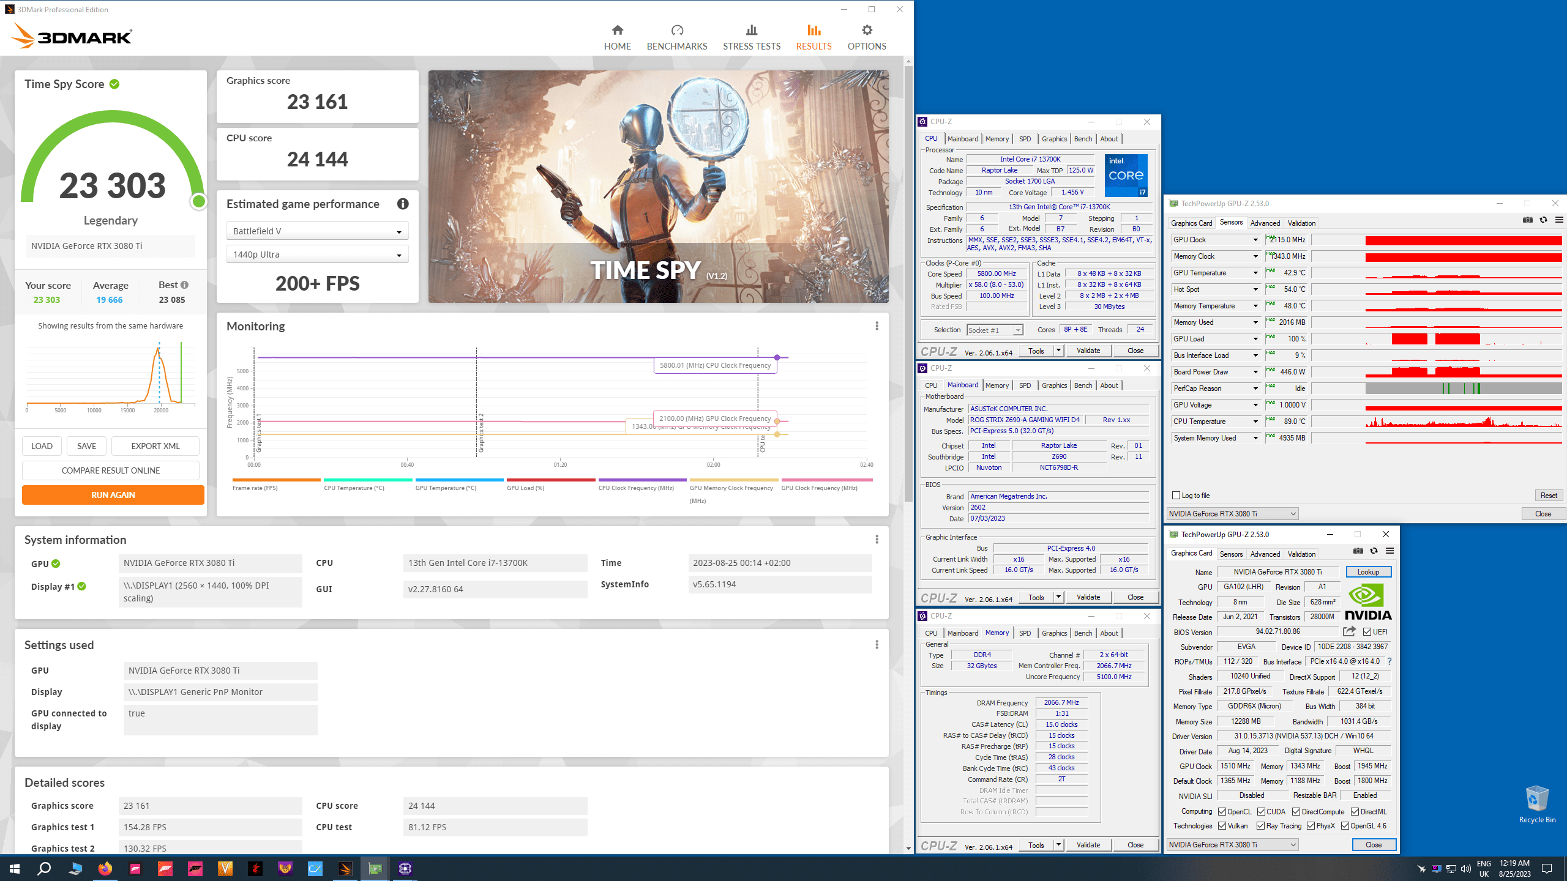Click the gauge handle on Time Spy score
Viewport: 1567px width, 881px height.
coord(198,201)
